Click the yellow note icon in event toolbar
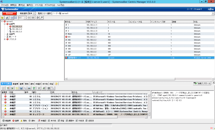215x130 pixels. click(17, 88)
